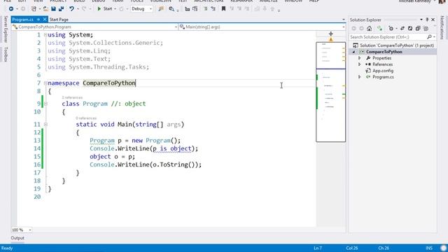Pin the Program.cs tab
The height and width of the screenshot is (252, 448).
(x=38, y=20)
